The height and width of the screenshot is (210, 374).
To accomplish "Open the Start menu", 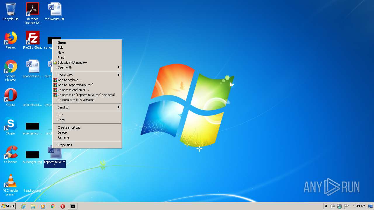I will point(8,206).
